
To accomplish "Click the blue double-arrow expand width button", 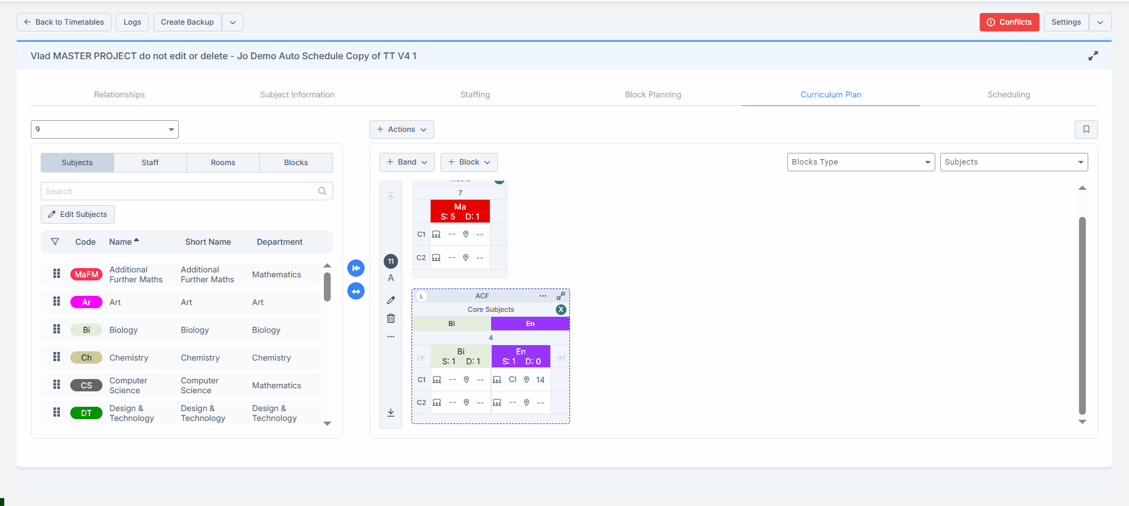I will [x=356, y=291].
